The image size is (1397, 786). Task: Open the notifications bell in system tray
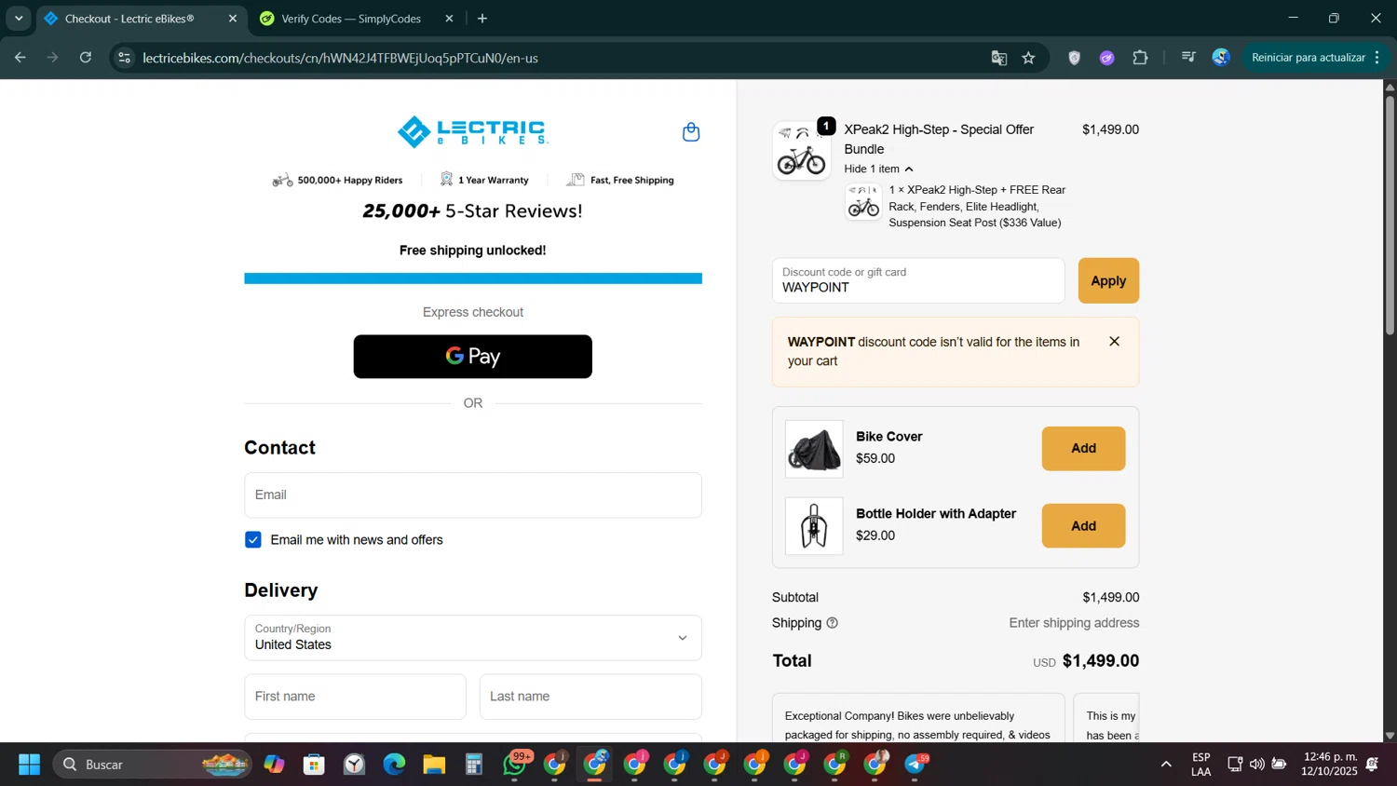pyautogui.click(x=1373, y=765)
